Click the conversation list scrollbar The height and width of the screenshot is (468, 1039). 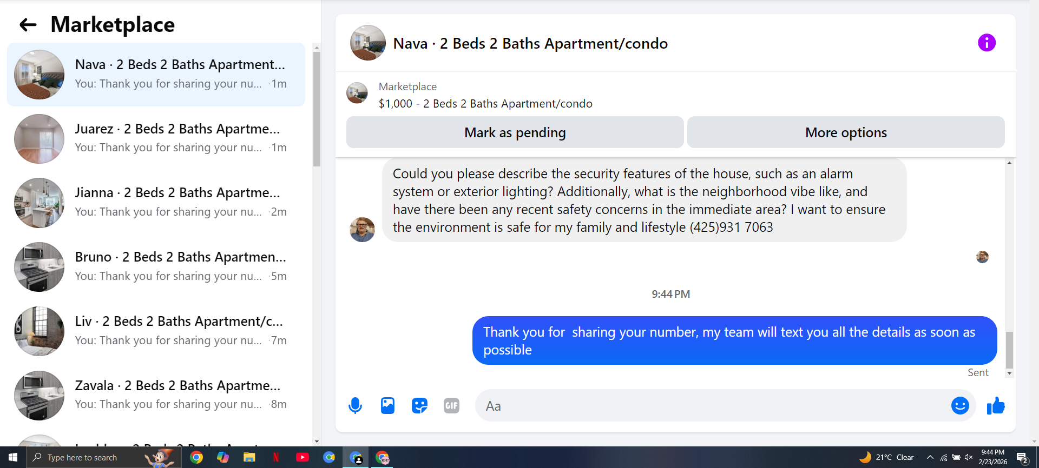point(317,109)
